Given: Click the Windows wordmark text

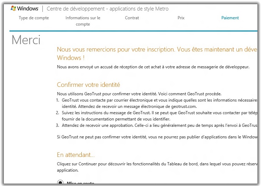Looking at the screenshot, I should (x=28, y=8).
